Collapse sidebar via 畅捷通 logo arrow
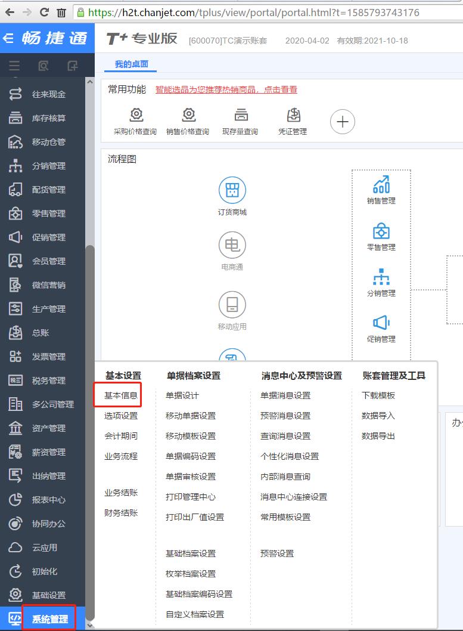 click(8, 38)
